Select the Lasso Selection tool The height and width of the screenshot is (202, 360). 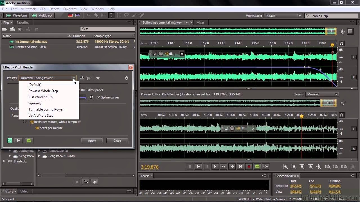coord(127,15)
